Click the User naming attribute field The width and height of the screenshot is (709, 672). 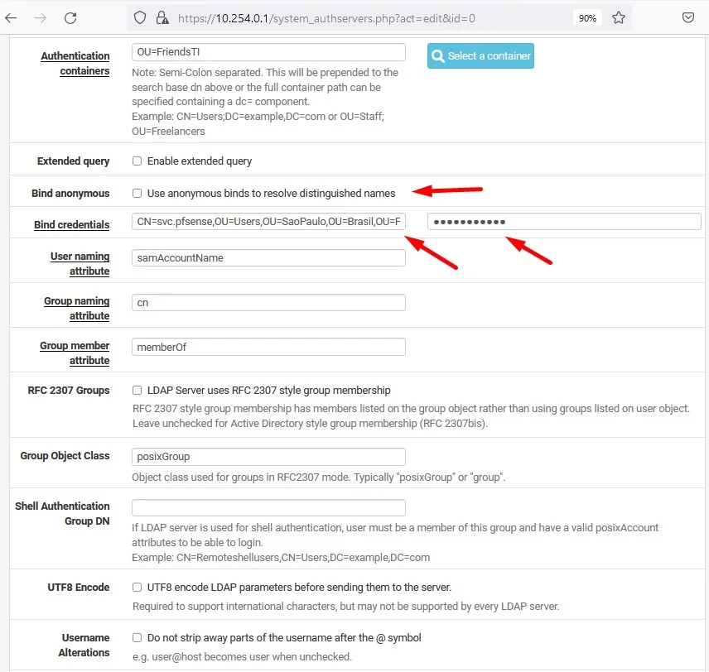(268, 258)
